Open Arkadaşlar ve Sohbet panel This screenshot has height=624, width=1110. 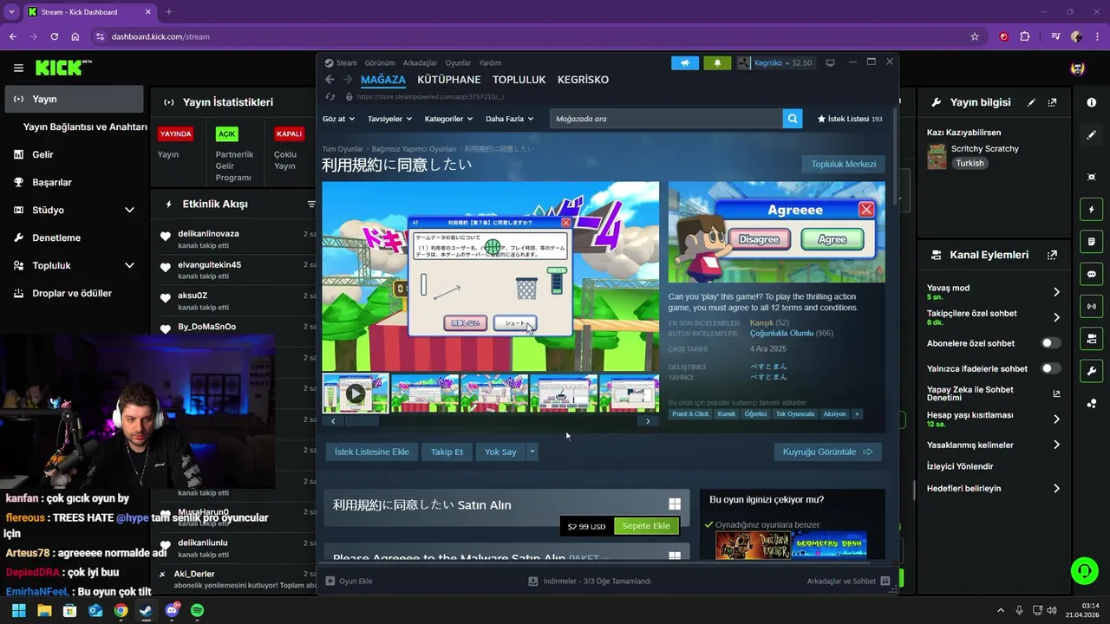(x=848, y=581)
